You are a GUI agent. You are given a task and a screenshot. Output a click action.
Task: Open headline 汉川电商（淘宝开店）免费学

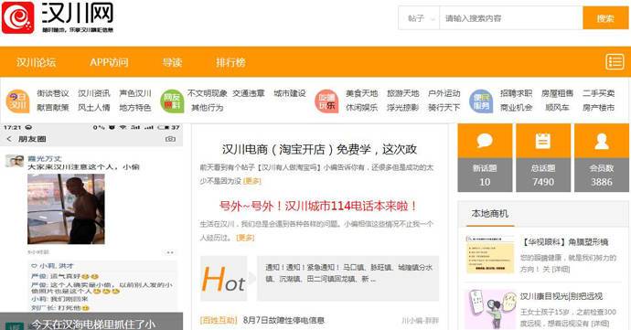click(x=319, y=150)
